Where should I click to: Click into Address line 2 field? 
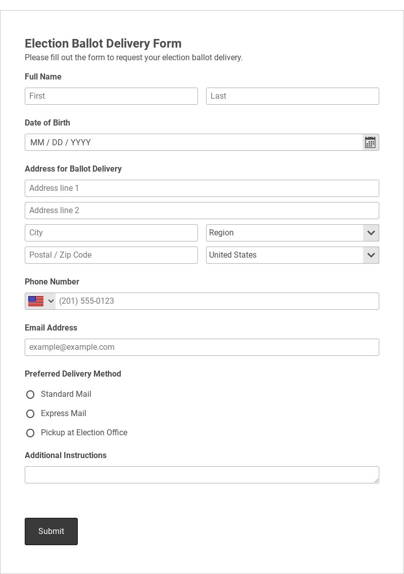coord(202,211)
